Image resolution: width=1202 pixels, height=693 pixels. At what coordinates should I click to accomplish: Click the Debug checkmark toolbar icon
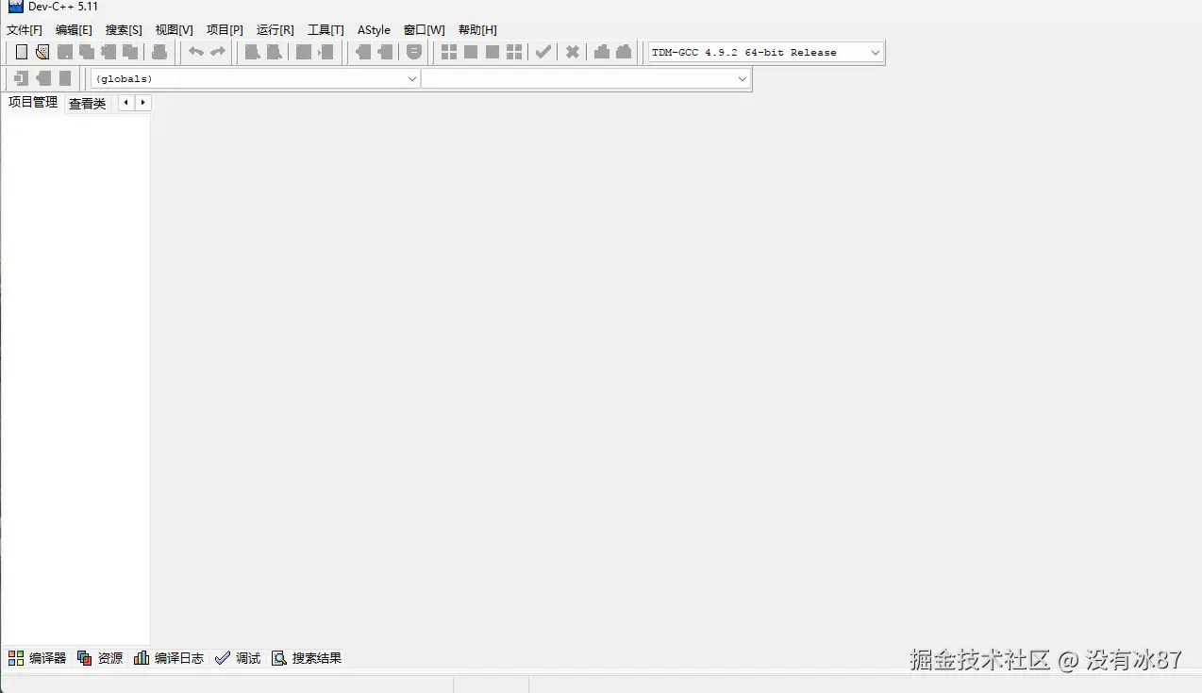click(x=543, y=53)
